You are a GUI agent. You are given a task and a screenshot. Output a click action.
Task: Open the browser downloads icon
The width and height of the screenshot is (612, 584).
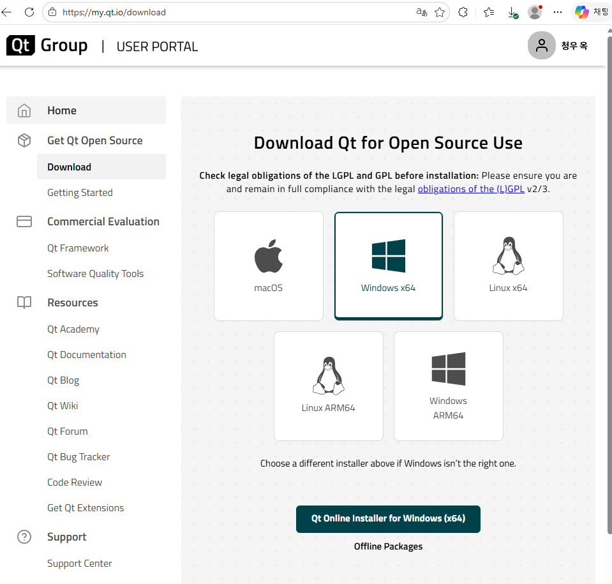click(512, 13)
